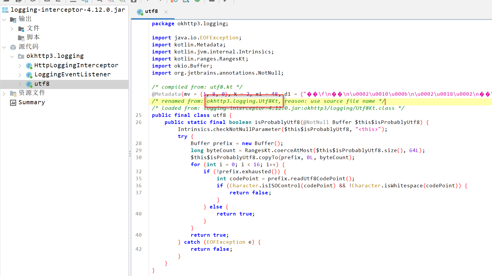492x276 pixels.
Task: Expand the utf8 class node
Action: [x=20, y=84]
